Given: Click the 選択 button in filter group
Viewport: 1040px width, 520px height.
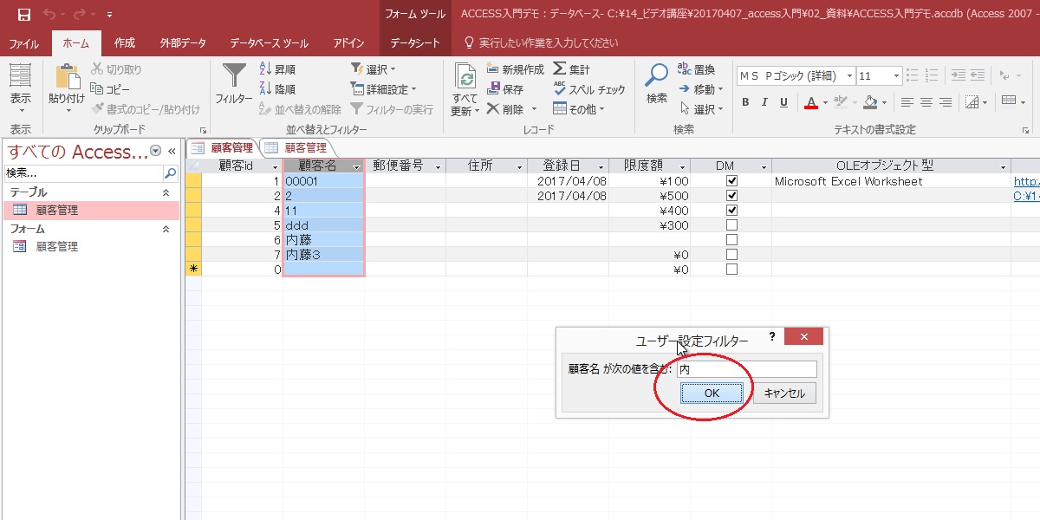Looking at the screenshot, I should (374, 69).
